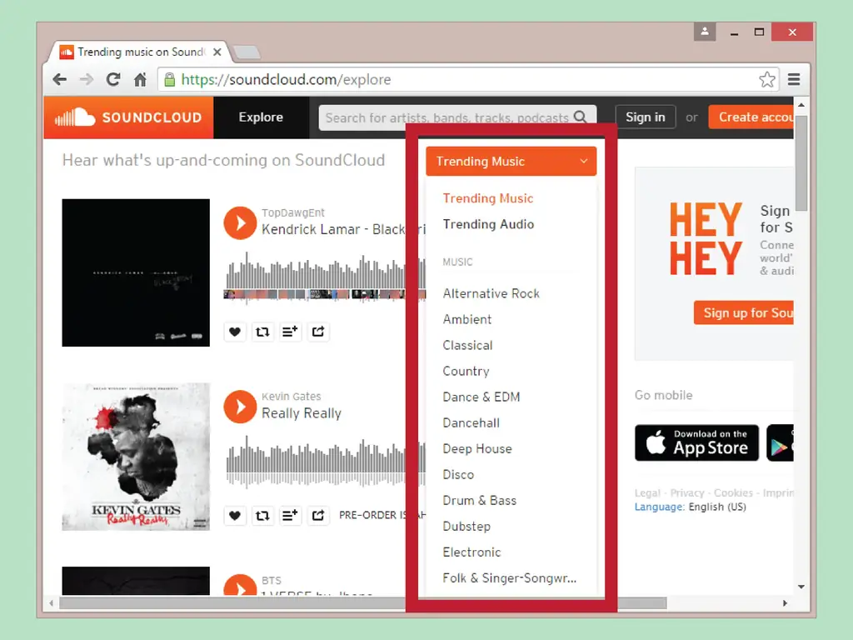Choose the Country genre
This screenshot has height=640, width=853.
[x=466, y=371]
